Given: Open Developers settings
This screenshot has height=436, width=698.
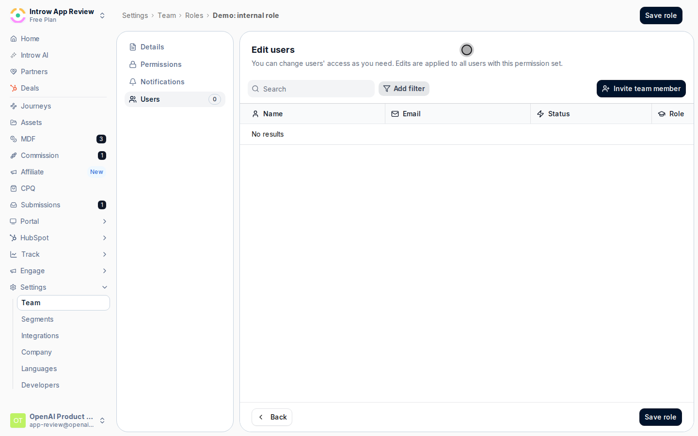Looking at the screenshot, I should pyautogui.click(x=63, y=385).
